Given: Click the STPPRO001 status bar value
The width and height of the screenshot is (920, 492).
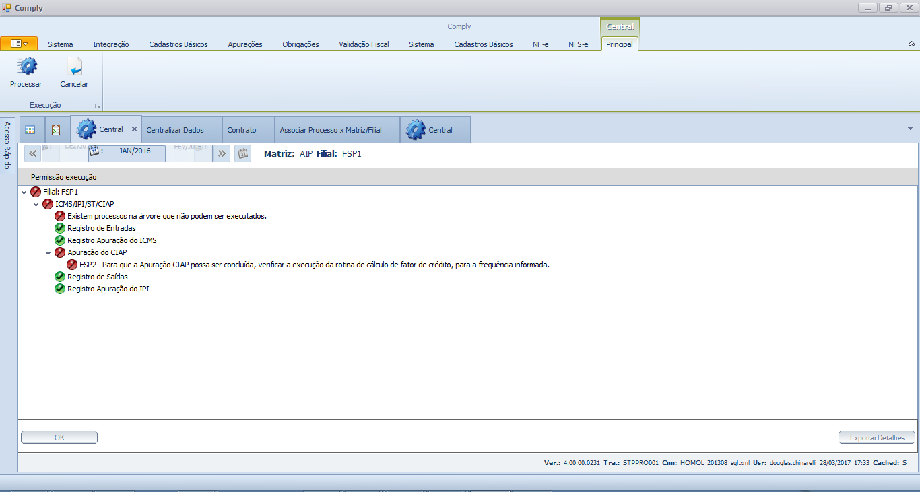Looking at the screenshot, I should (639, 463).
